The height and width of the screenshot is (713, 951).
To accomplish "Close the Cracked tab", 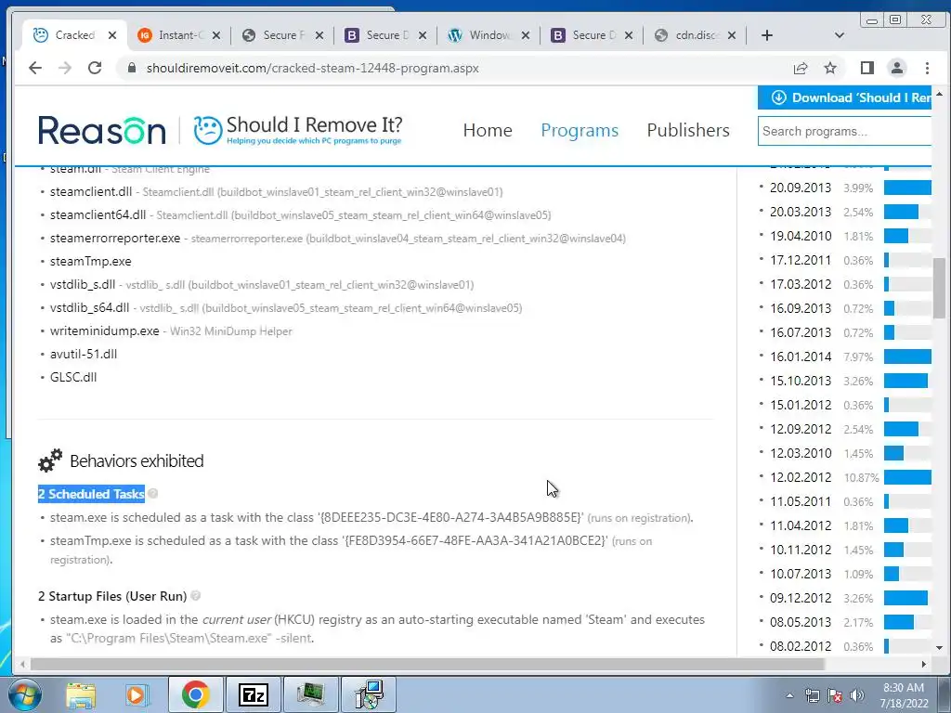I will point(112,35).
